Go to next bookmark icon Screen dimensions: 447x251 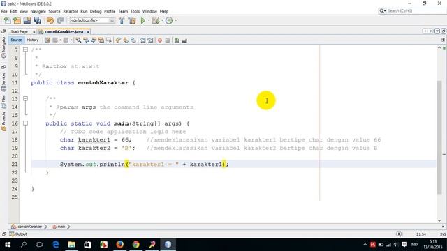click(x=126, y=40)
